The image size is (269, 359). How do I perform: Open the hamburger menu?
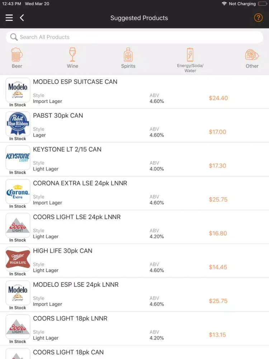point(9,18)
